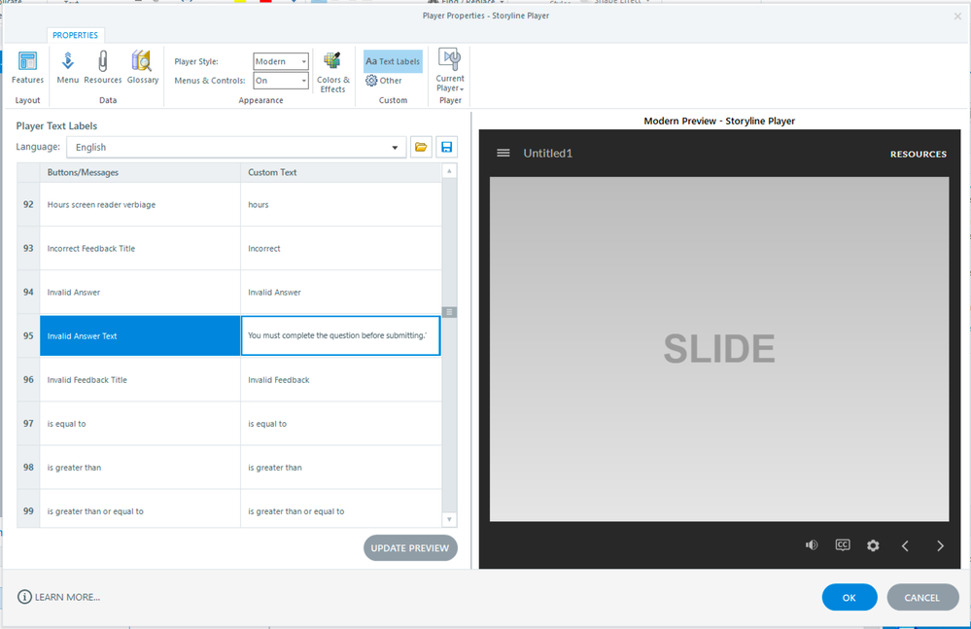
Task: Click the Update Preview button
Action: click(x=410, y=548)
